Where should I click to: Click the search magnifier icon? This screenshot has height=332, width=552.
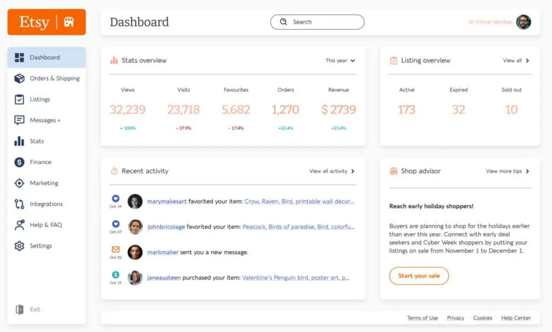tap(283, 22)
